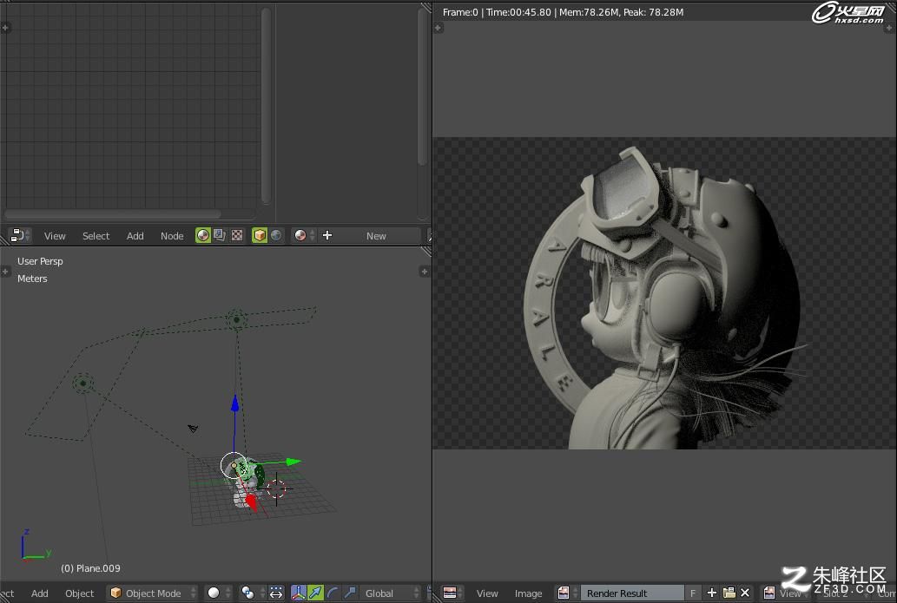897x603 pixels.
Task: Switch to compositing nodes tree type
Action: [x=220, y=235]
